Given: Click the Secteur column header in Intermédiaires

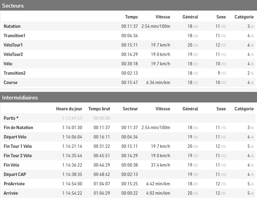Looking at the screenshot, I should coord(130,109).
